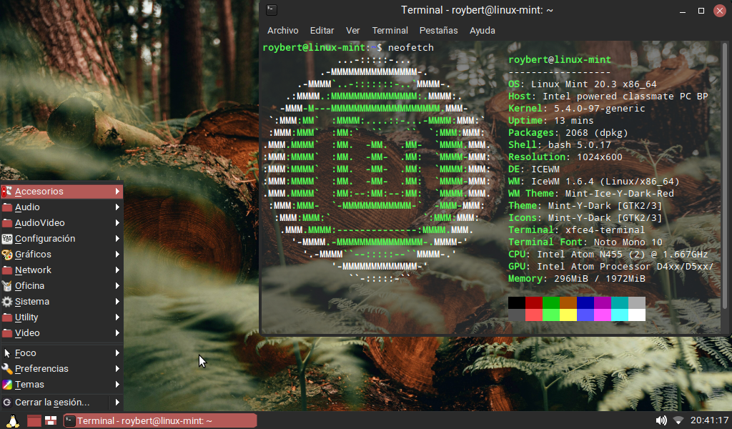Click the bright magenta color block

pos(602,315)
